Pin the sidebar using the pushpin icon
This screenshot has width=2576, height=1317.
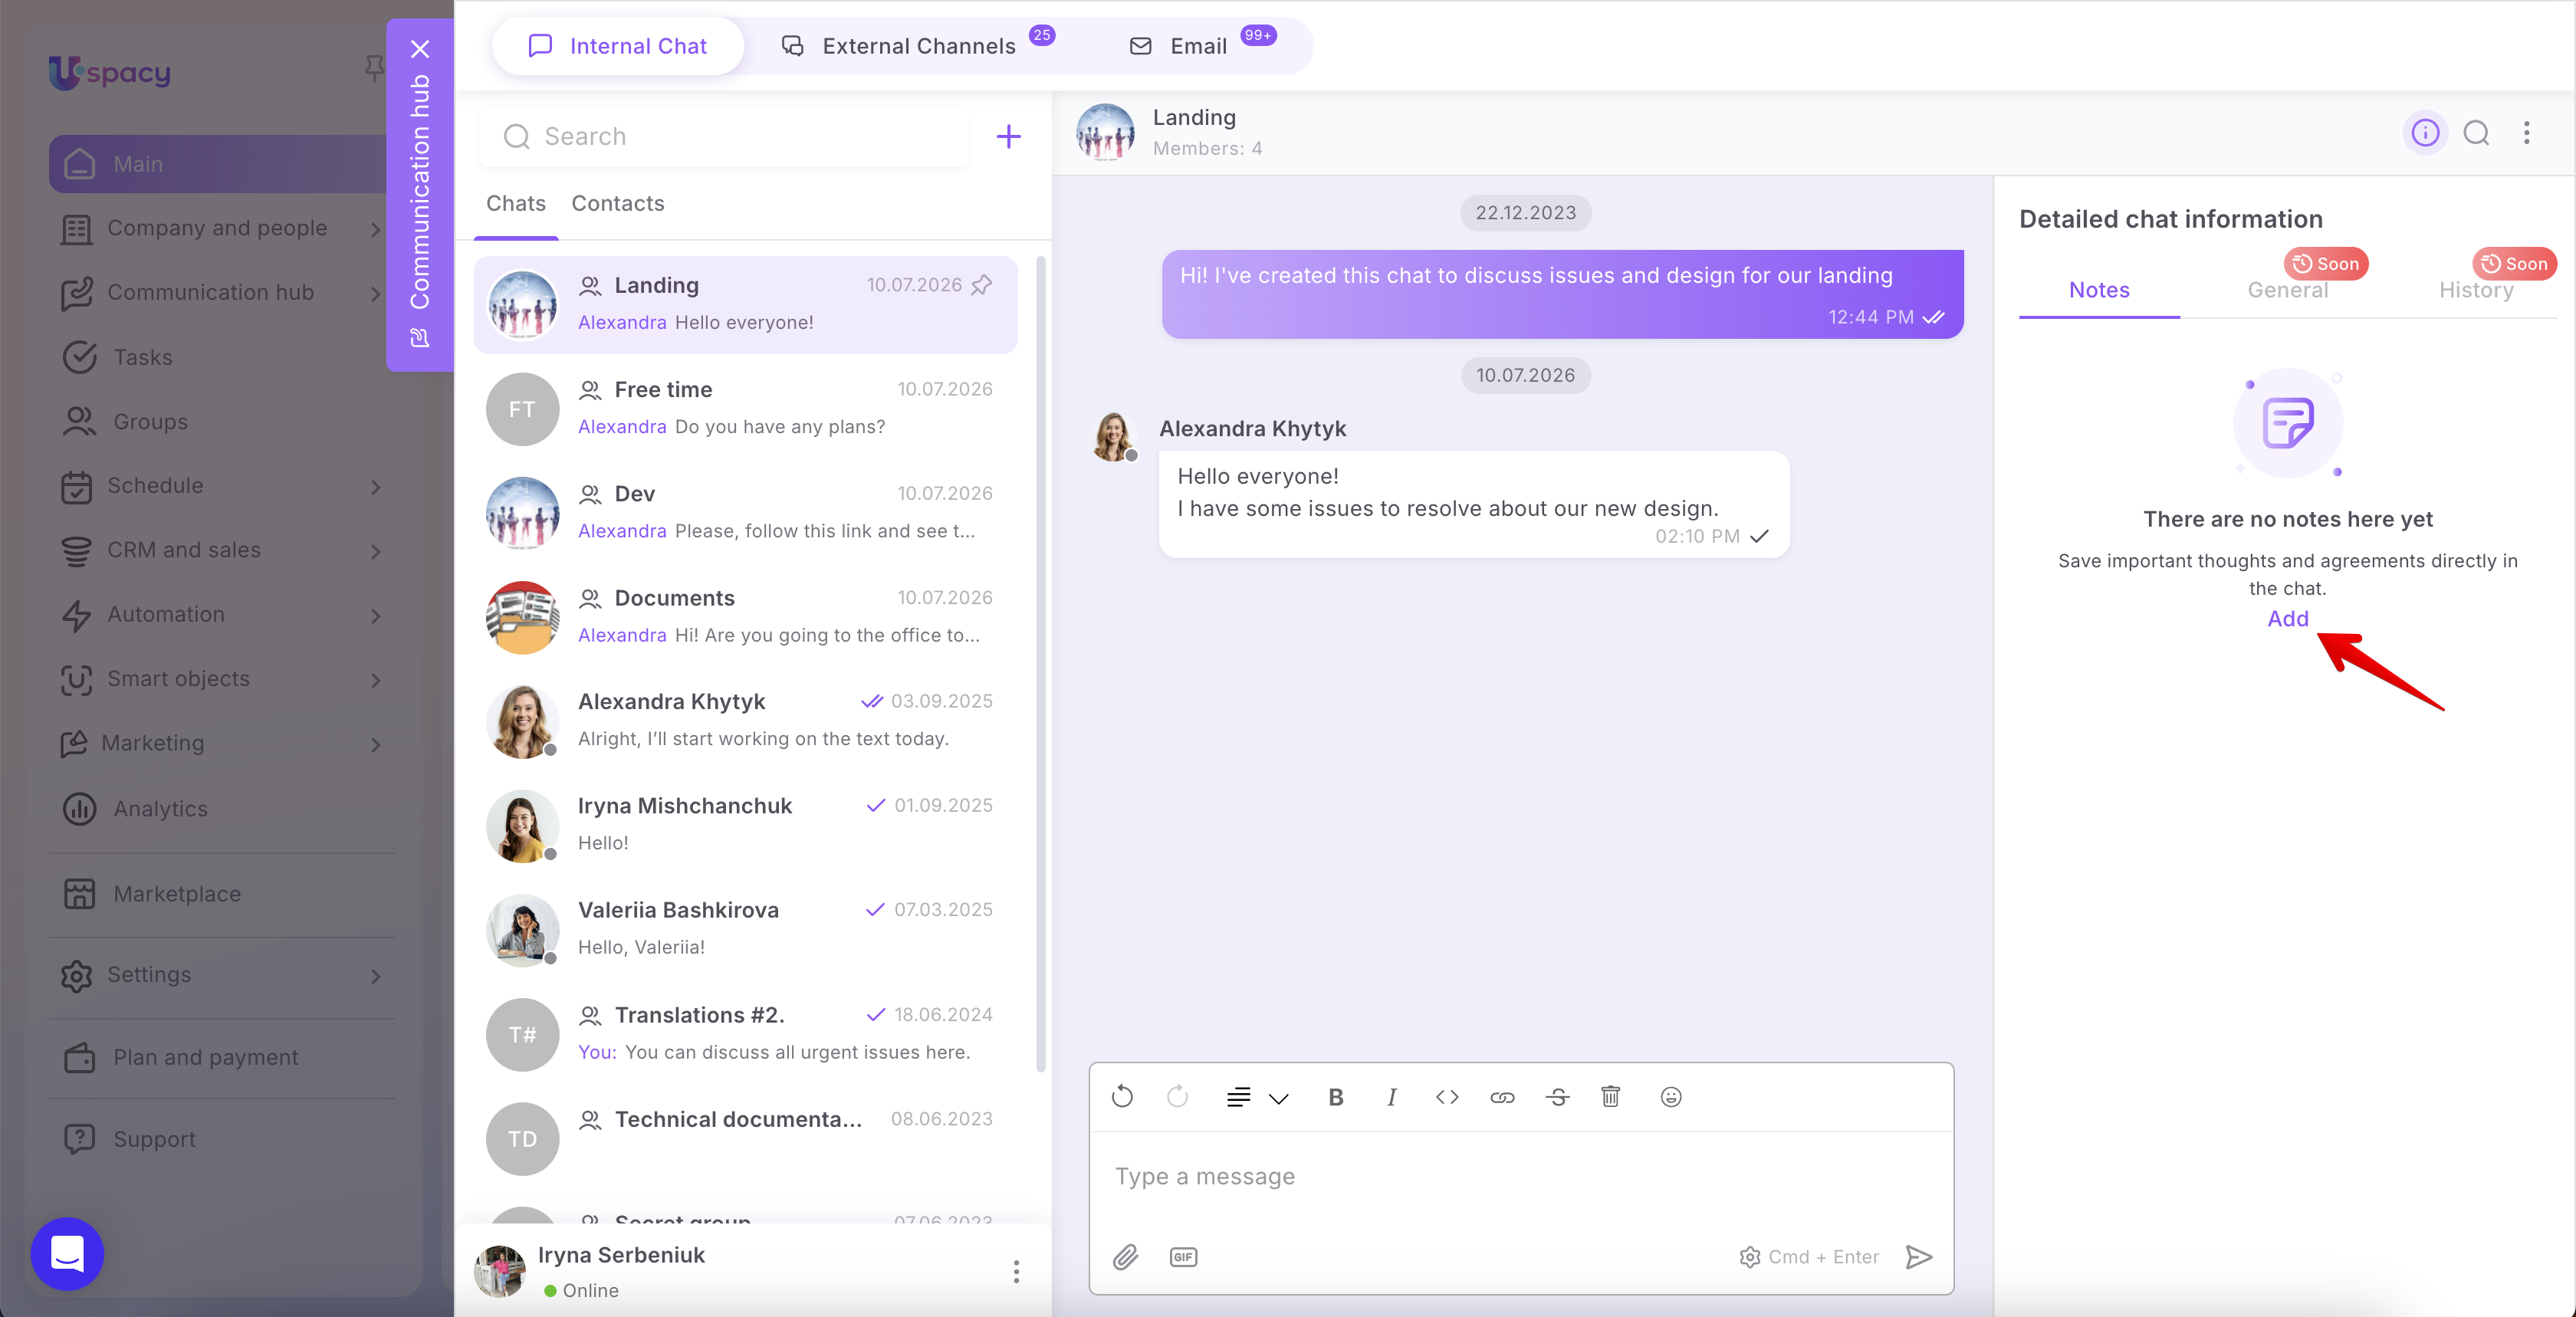point(374,68)
